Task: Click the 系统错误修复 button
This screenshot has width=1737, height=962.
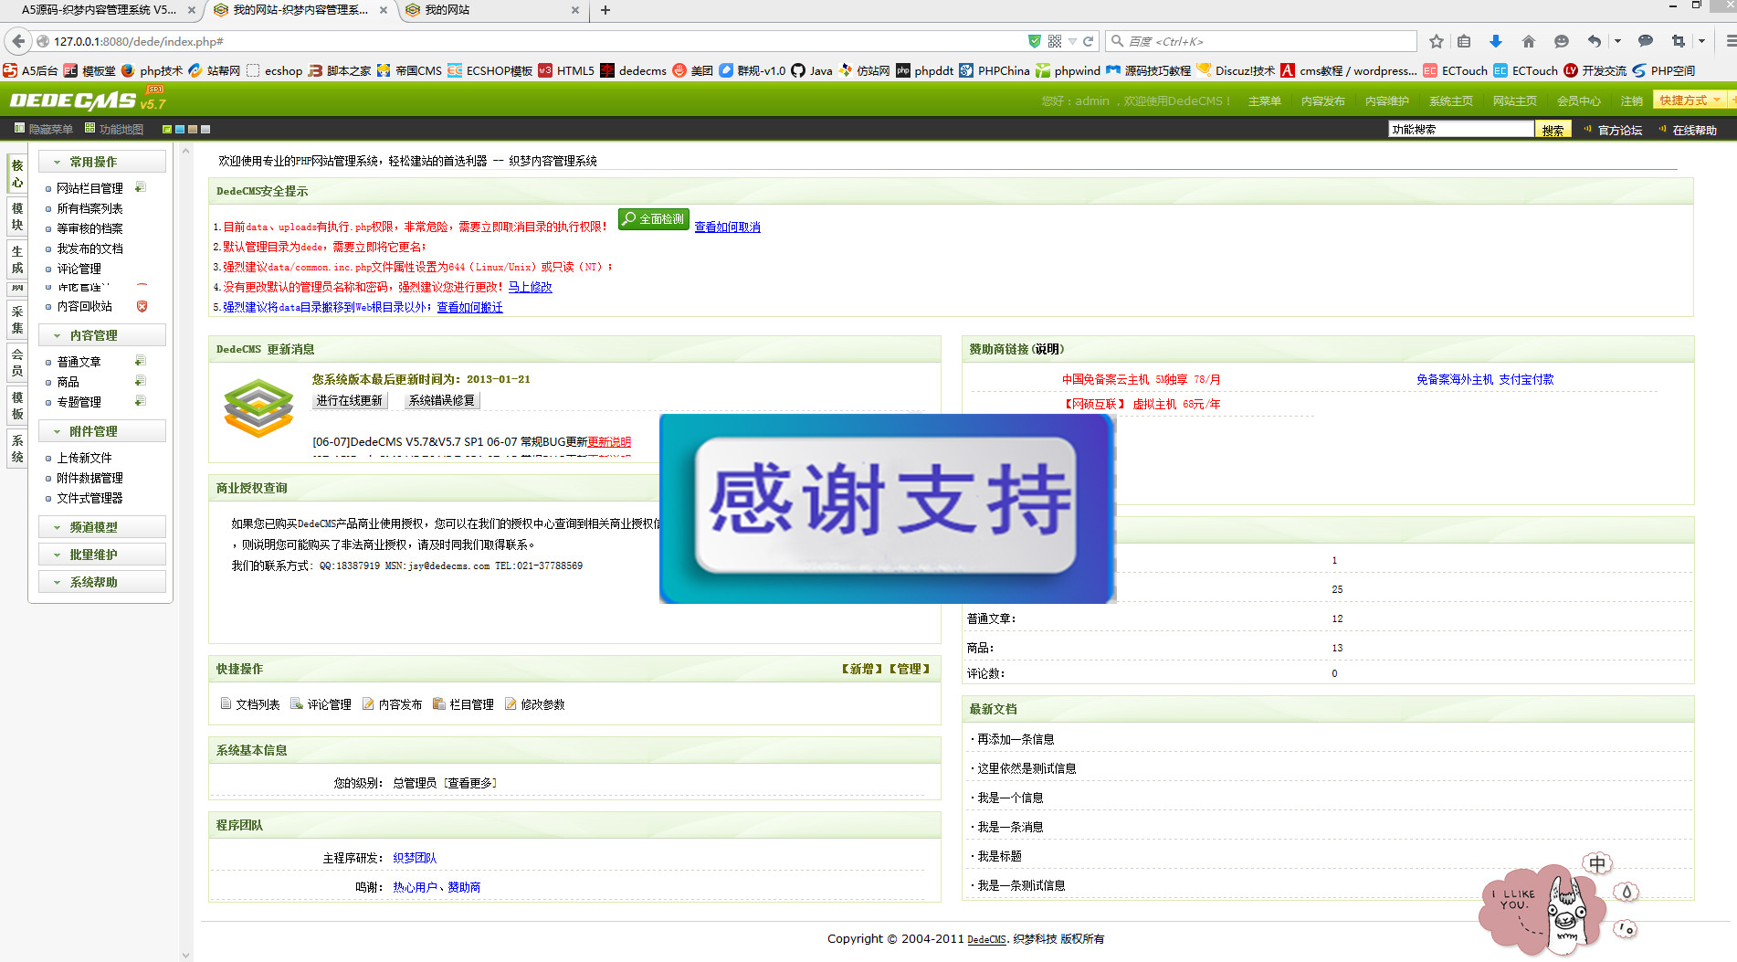Action: pyautogui.click(x=442, y=400)
